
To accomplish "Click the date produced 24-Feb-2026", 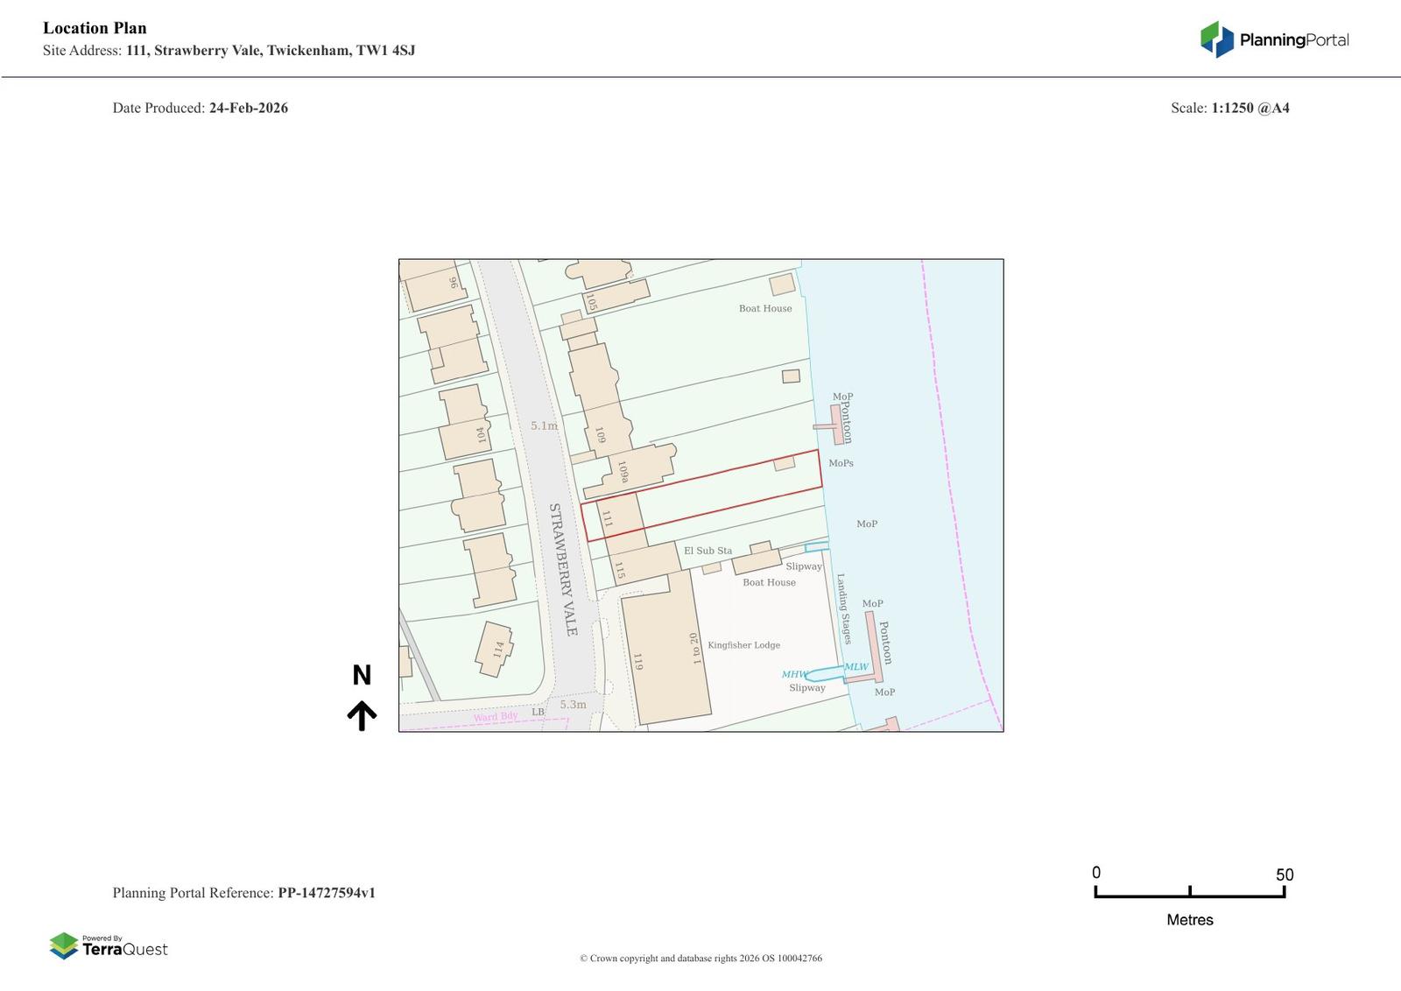I will (x=248, y=108).
